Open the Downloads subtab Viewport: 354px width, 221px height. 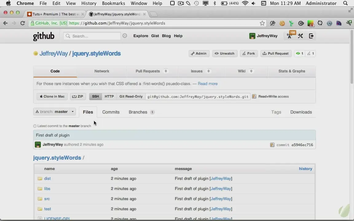301,112
